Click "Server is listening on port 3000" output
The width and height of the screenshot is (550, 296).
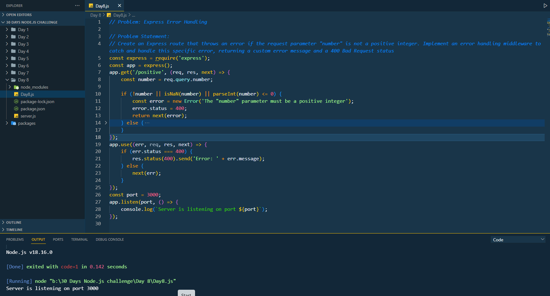52,288
